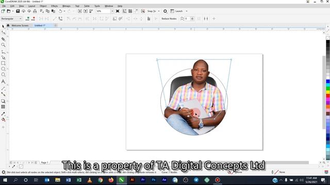Screen dimensions: 330x185
Task: Expand the Undo history dropdown arrow
Action: pos(64,11)
